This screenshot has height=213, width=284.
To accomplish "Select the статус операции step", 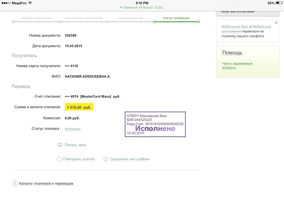I will pos(176,18).
